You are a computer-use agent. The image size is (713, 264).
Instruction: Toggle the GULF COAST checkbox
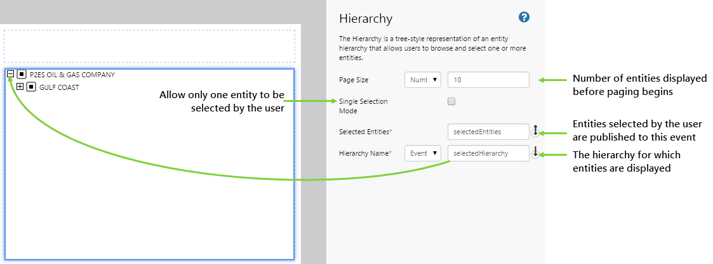(31, 87)
